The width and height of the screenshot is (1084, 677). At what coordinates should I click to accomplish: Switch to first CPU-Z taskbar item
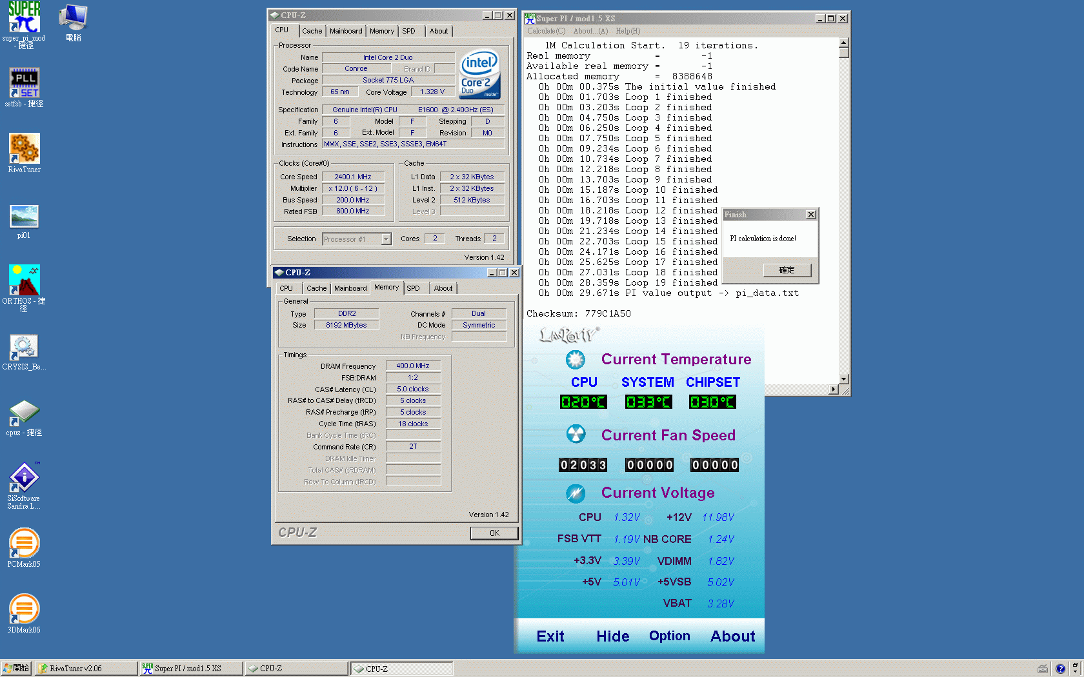click(x=297, y=669)
